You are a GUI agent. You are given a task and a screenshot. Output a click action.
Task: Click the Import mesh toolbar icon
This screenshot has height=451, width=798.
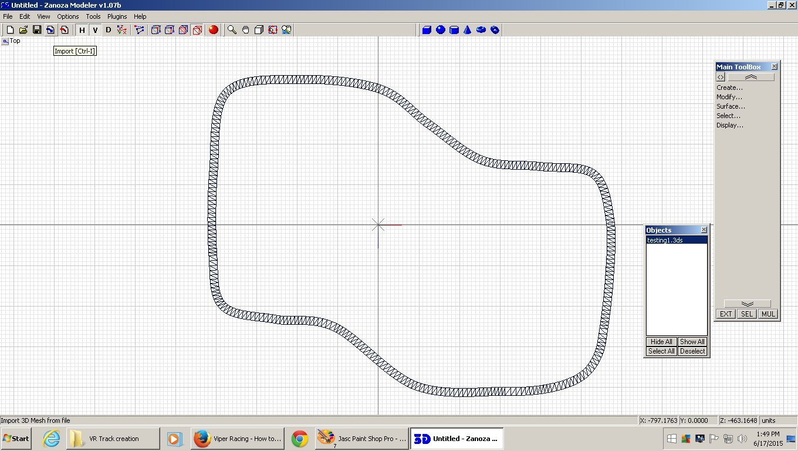[x=51, y=30]
